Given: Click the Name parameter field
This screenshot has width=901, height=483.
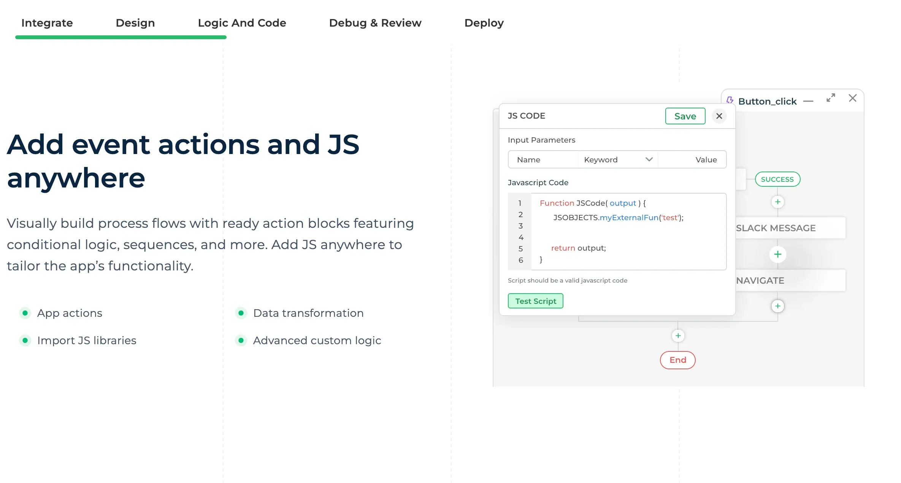Looking at the screenshot, I should click(543, 160).
